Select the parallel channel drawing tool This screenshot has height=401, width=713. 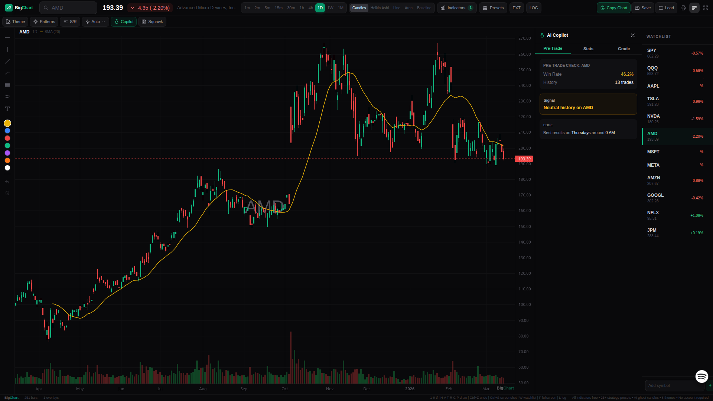click(x=7, y=97)
